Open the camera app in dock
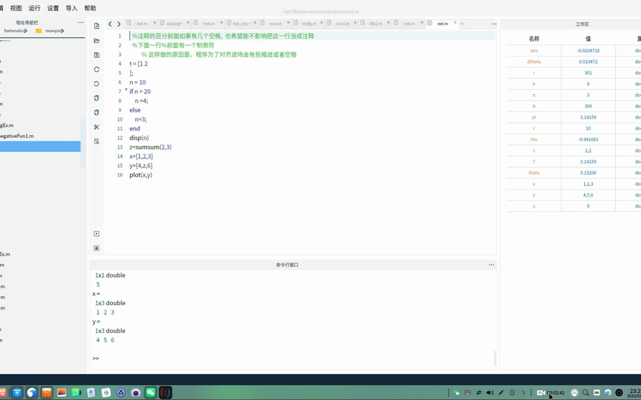The width and height of the screenshot is (641, 400). tap(136, 393)
